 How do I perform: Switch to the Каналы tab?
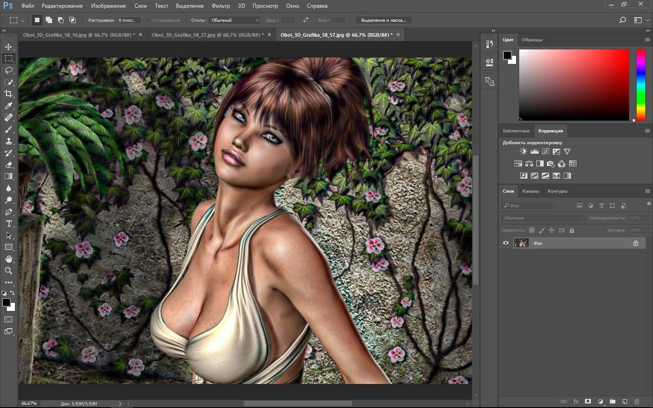click(531, 191)
